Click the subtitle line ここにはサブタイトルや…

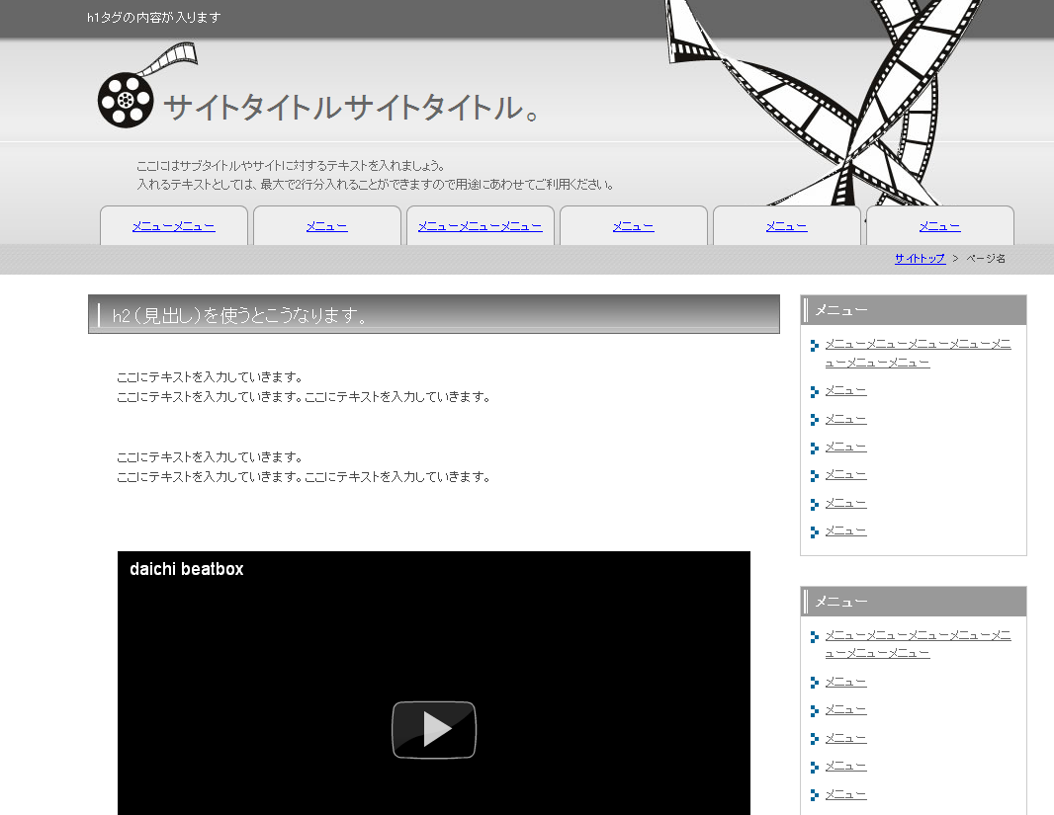291,166
